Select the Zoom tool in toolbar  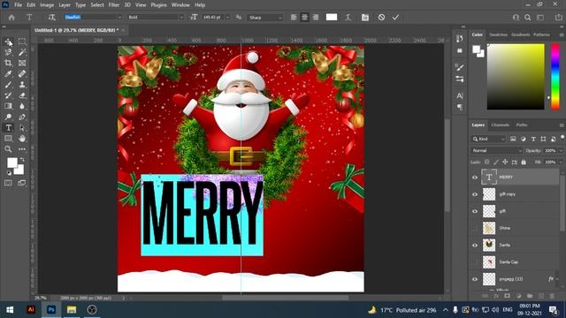(x=8, y=149)
